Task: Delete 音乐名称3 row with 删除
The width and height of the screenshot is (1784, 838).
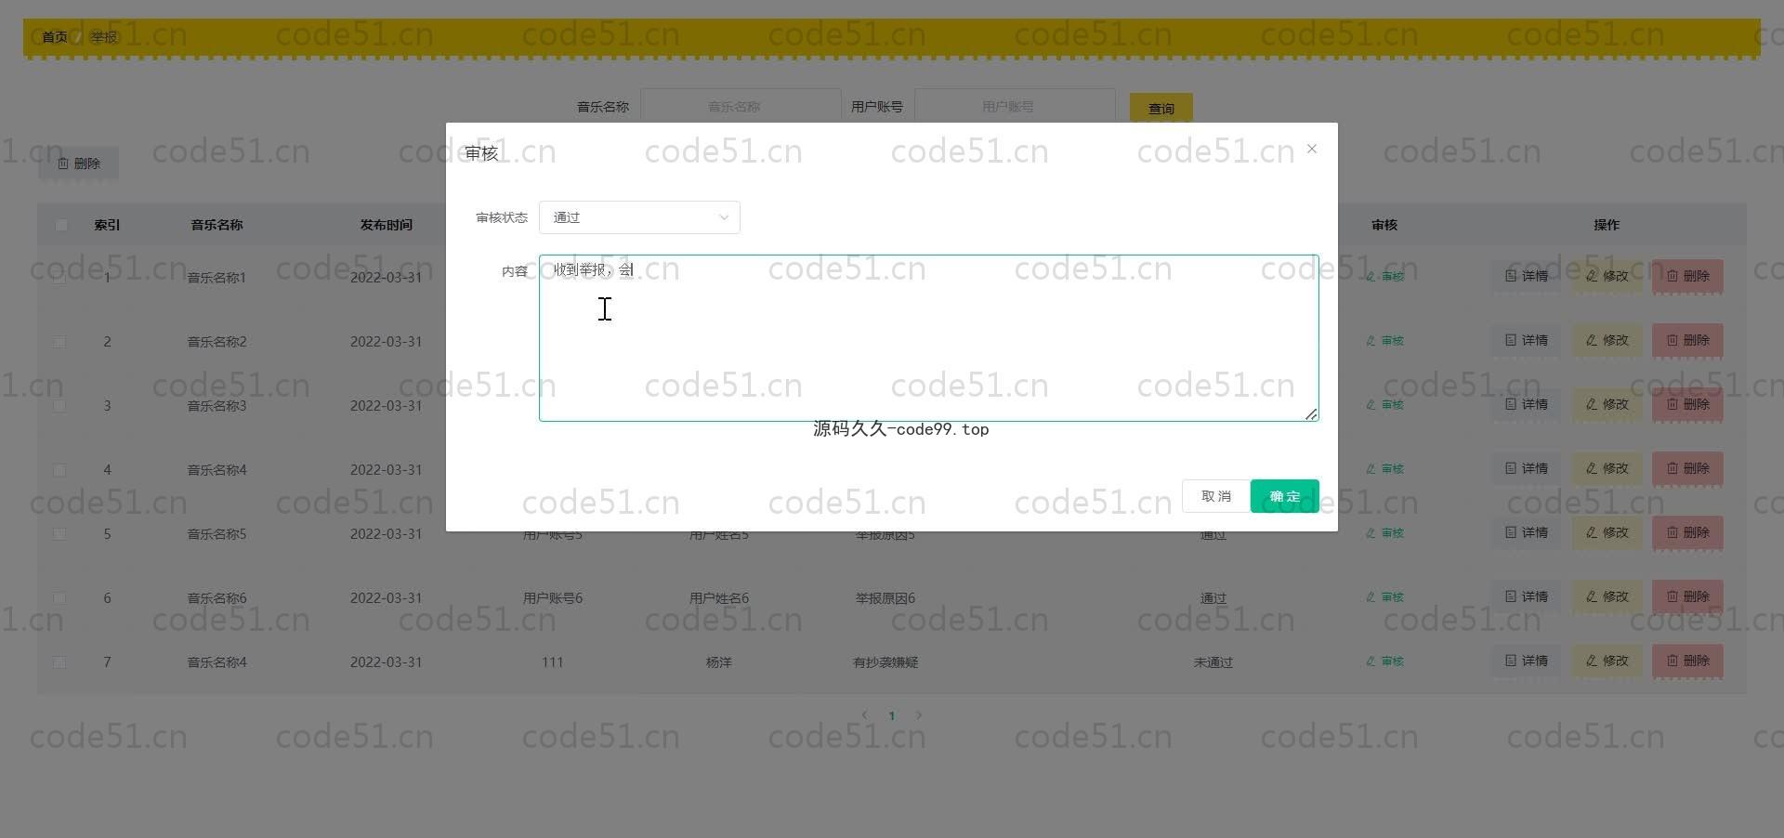Action: [1687, 404]
